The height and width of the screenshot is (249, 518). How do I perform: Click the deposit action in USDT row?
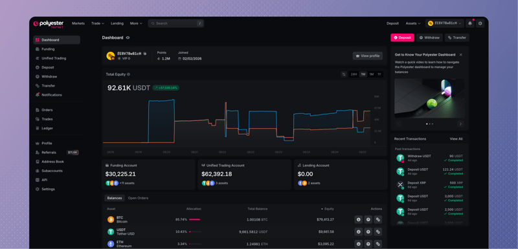pyautogui.click(x=359, y=232)
